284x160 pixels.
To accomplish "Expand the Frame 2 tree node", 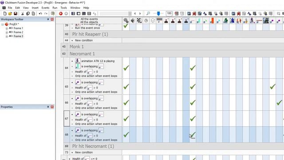I will point(7,32).
